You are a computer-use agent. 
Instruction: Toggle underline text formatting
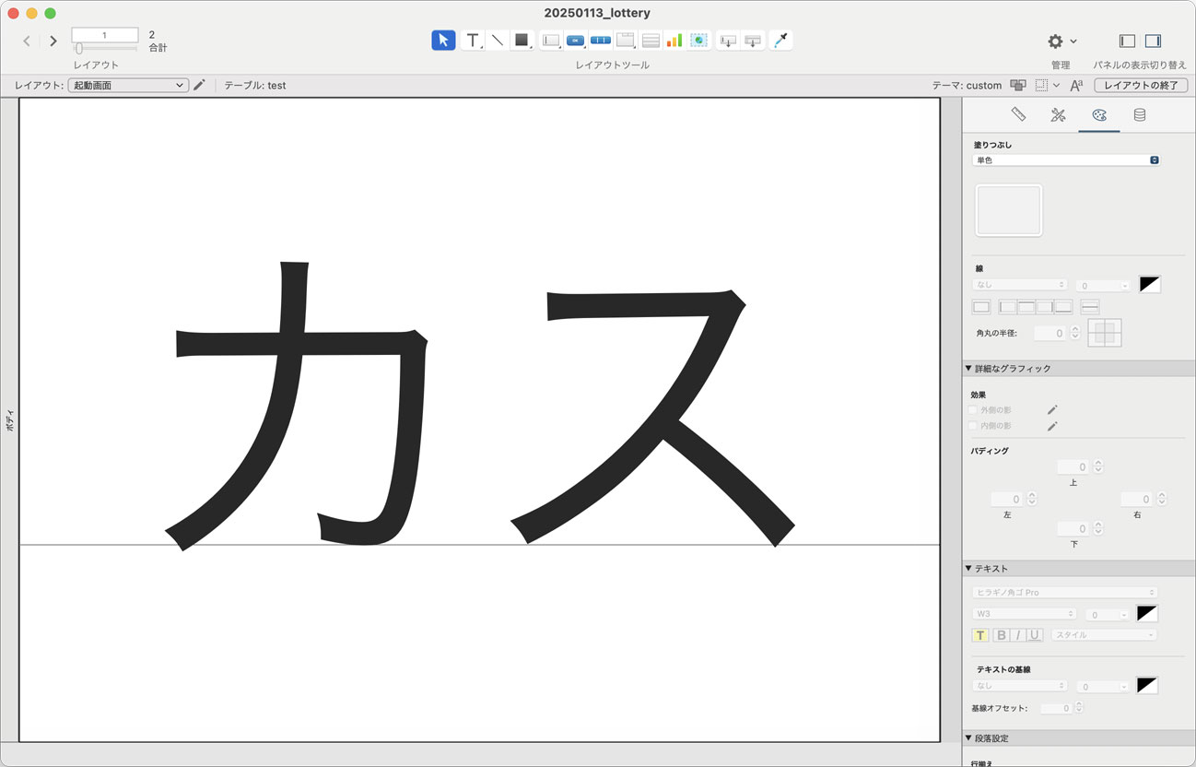[1035, 635]
